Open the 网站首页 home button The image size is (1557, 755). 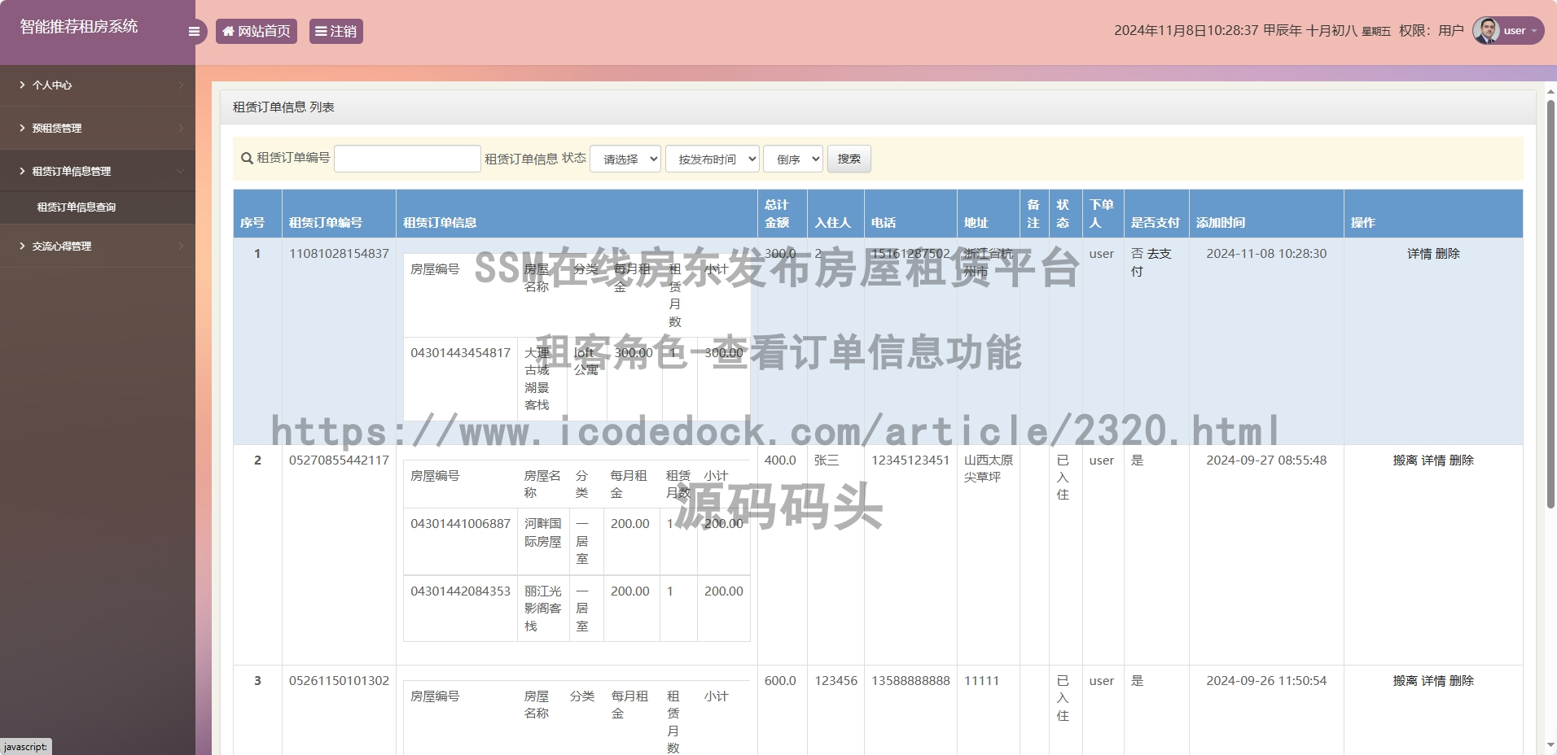tap(257, 31)
